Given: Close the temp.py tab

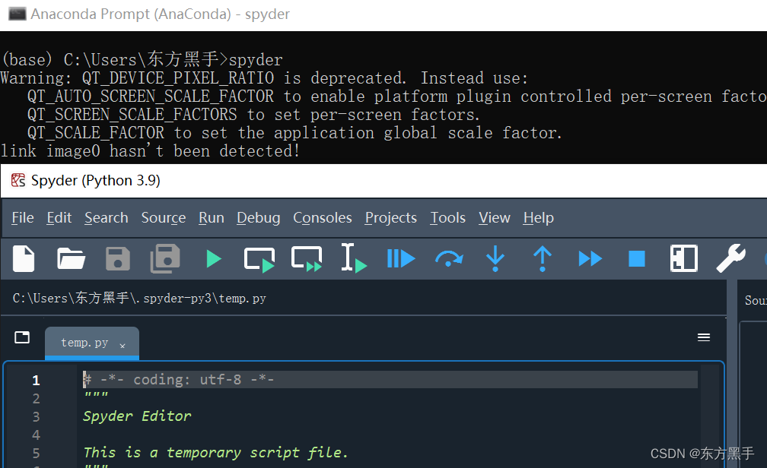Looking at the screenshot, I should [x=123, y=346].
